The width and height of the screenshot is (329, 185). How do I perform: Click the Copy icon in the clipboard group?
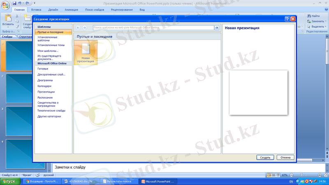(x=17, y=21)
